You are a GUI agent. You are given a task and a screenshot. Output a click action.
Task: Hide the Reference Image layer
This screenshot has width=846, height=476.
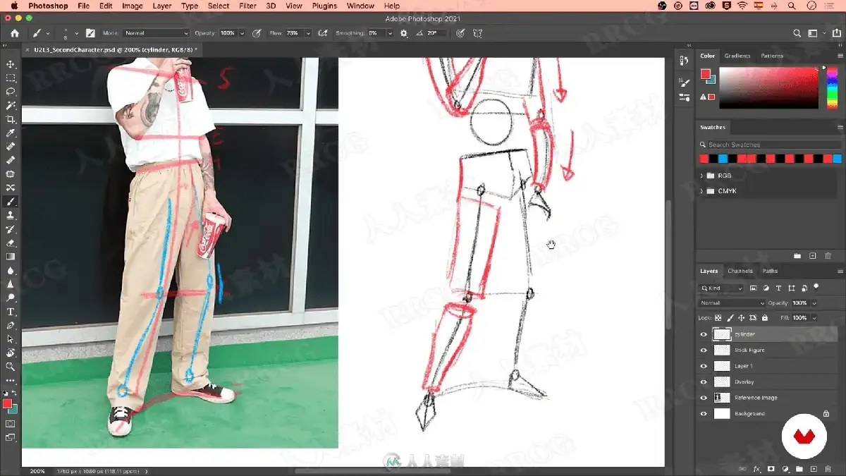(703, 398)
